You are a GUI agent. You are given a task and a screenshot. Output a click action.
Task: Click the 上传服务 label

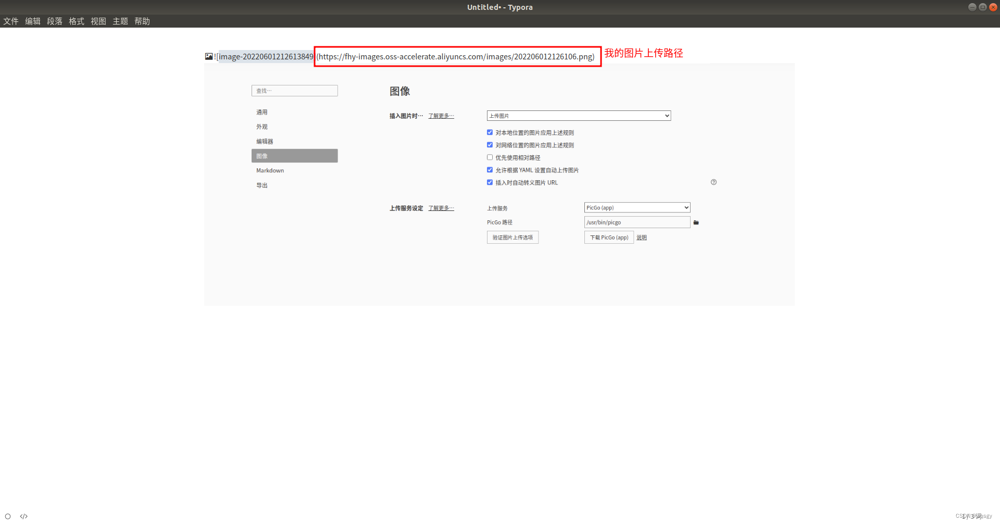pyautogui.click(x=497, y=208)
